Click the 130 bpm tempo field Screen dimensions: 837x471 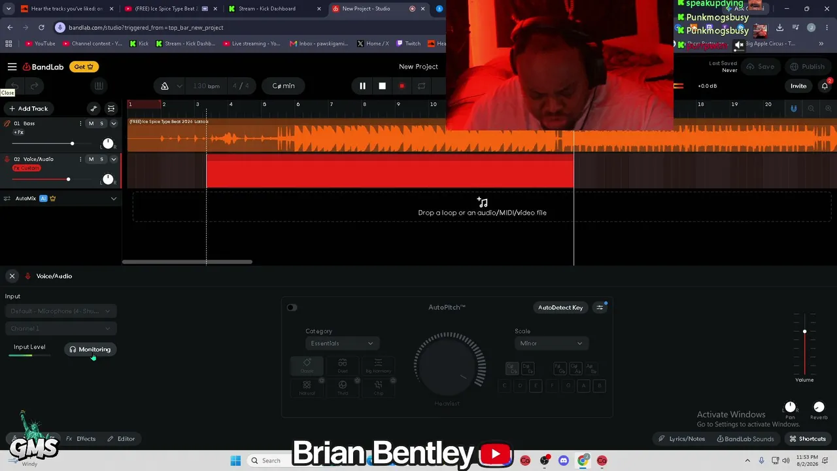[x=206, y=86]
